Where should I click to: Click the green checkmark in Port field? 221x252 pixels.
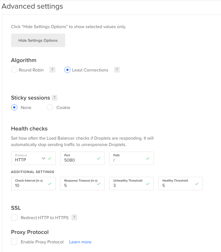click(99, 158)
